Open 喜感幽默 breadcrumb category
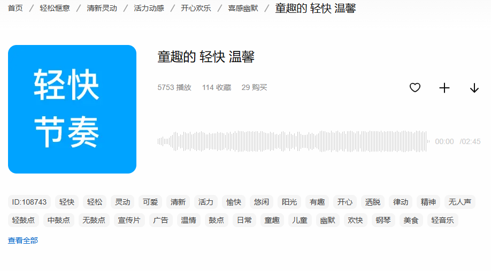The image size is (491, 271). (243, 8)
